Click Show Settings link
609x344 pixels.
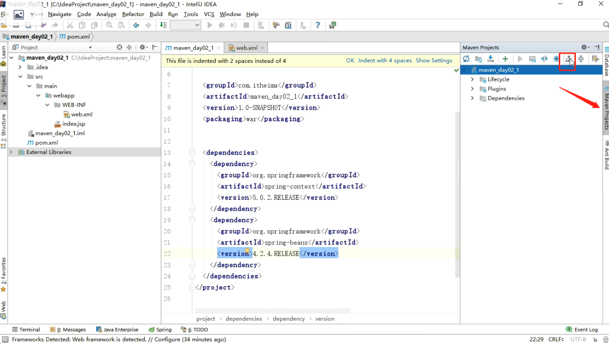[x=434, y=60]
